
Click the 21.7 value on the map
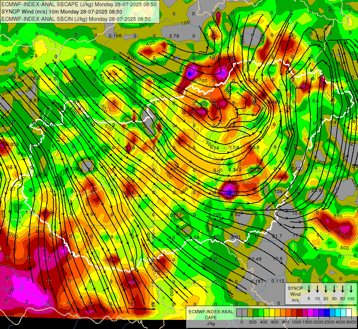pos(277,236)
